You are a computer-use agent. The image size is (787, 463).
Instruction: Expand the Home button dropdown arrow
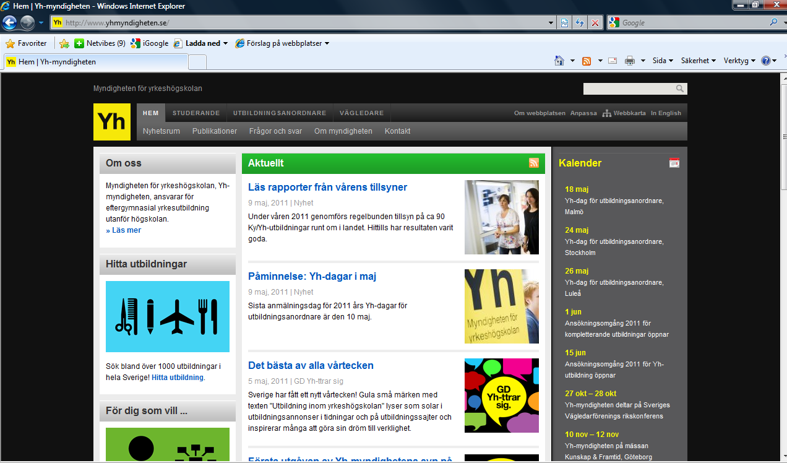(x=572, y=61)
